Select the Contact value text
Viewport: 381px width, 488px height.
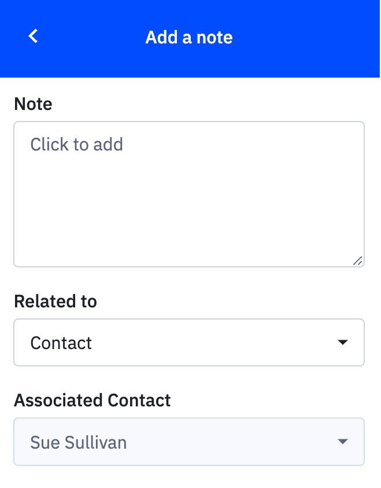click(x=61, y=343)
